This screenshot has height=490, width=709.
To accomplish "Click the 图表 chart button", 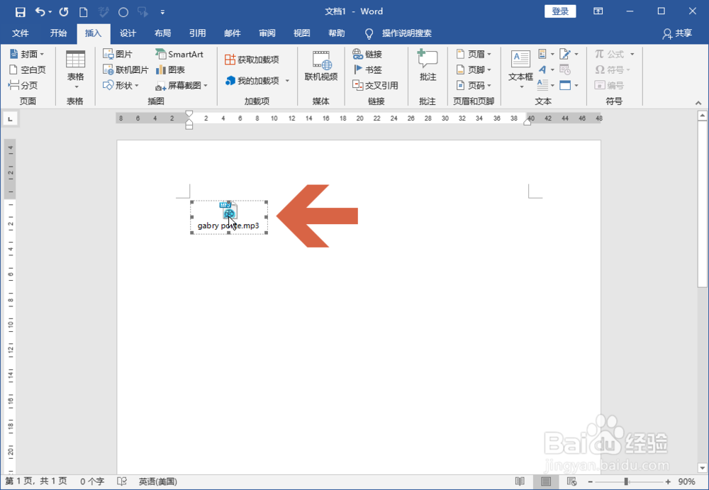I will point(170,69).
